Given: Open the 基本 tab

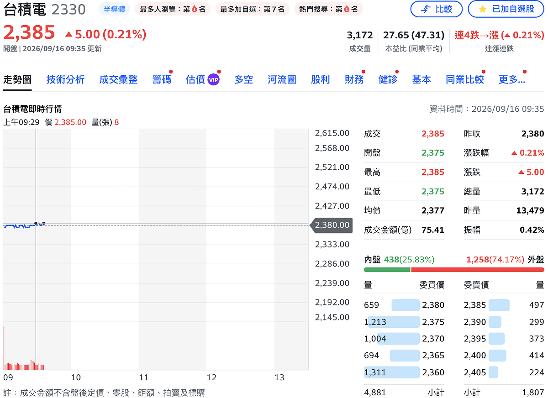Looking at the screenshot, I should (421, 79).
